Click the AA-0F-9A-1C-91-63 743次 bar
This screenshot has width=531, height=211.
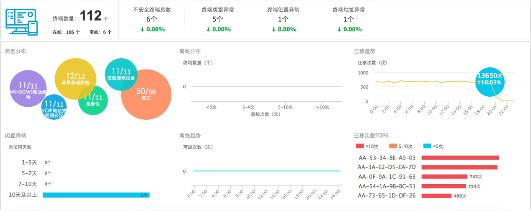click(444, 177)
